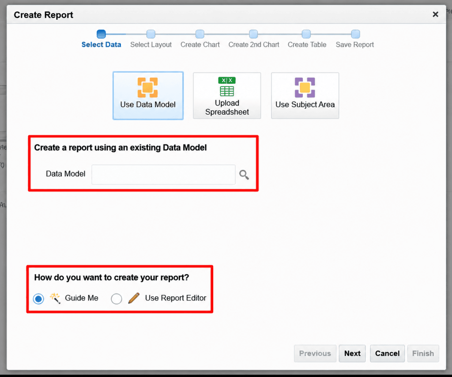Click 'How do you want to create your report?' text
The width and height of the screenshot is (452, 377).
click(112, 278)
